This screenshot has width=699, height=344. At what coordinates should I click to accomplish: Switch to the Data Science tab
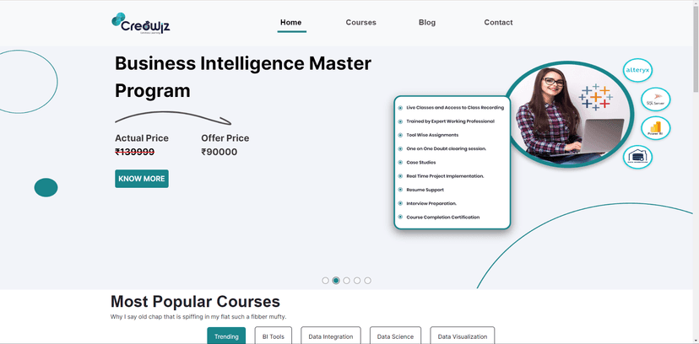395,336
